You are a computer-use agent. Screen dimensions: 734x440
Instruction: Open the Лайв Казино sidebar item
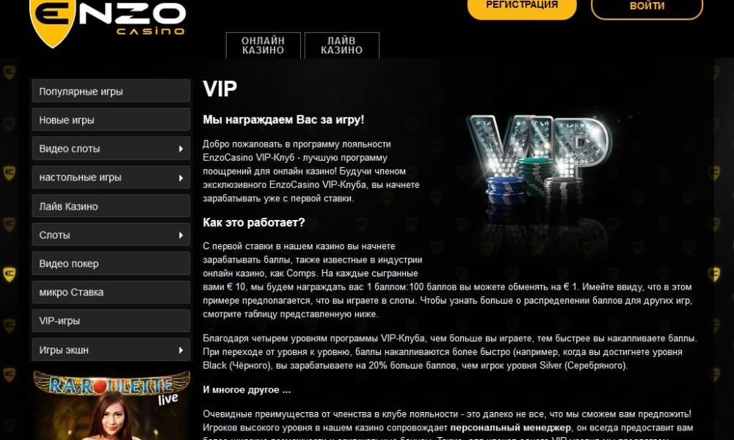coord(111,206)
